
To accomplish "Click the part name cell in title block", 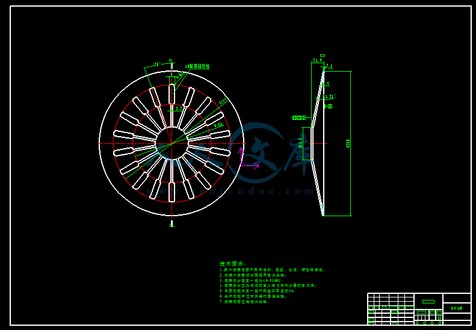I will click(457, 308).
